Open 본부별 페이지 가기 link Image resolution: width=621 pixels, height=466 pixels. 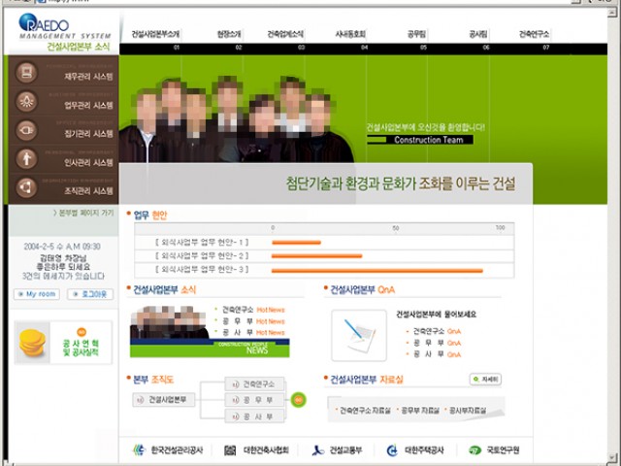[83, 213]
